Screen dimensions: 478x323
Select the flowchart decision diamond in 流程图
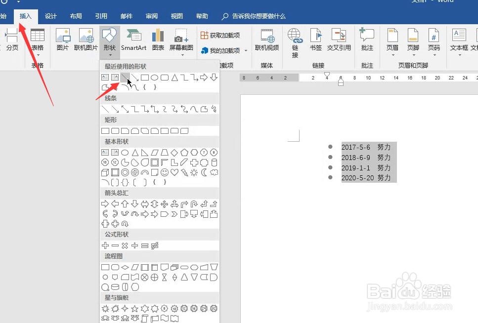125,267
